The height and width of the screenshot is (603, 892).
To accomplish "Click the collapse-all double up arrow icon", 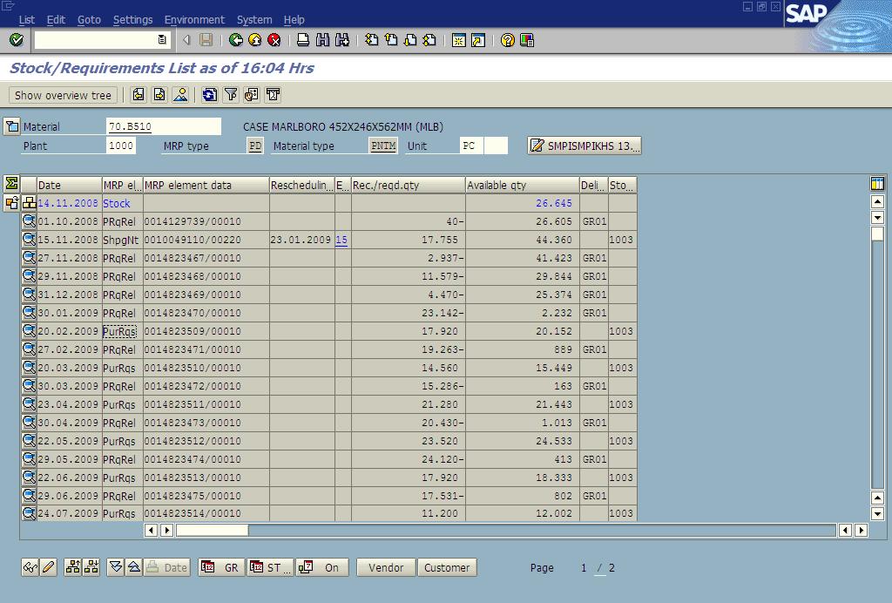I will coord(133,567).
